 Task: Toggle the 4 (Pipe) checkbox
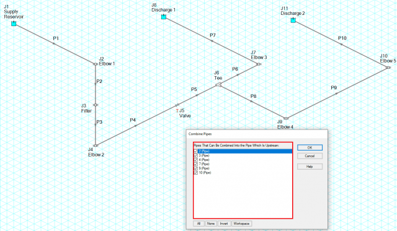[195, 160]
